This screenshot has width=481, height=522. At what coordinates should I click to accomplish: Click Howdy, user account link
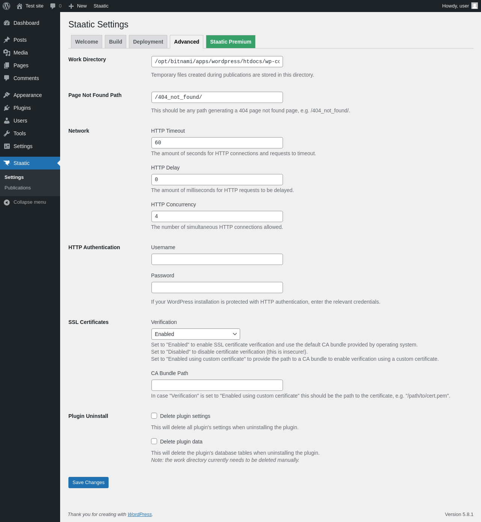[455, 6]
